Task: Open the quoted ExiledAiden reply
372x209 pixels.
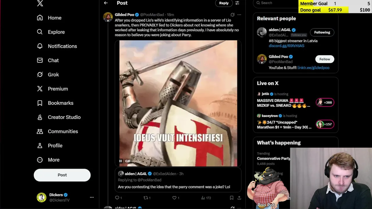Action: pyautogui.click(x=178, y=180)
